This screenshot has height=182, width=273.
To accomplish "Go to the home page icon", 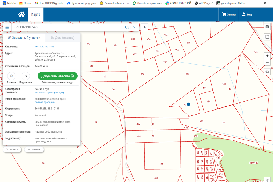I will pyautogui.click(x=22, y=15).
